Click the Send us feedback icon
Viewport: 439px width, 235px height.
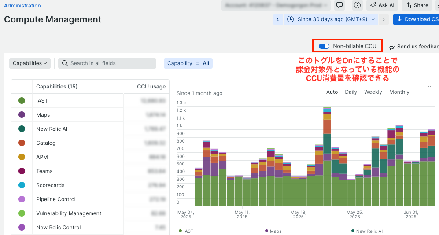point(392,47)
